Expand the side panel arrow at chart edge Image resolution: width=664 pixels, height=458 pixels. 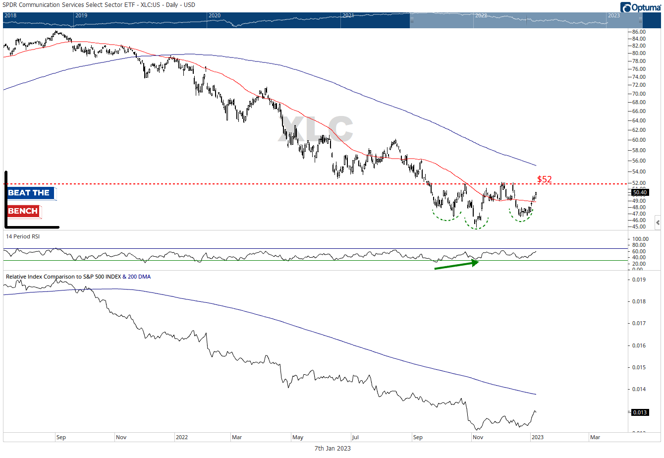pos(658,223)
